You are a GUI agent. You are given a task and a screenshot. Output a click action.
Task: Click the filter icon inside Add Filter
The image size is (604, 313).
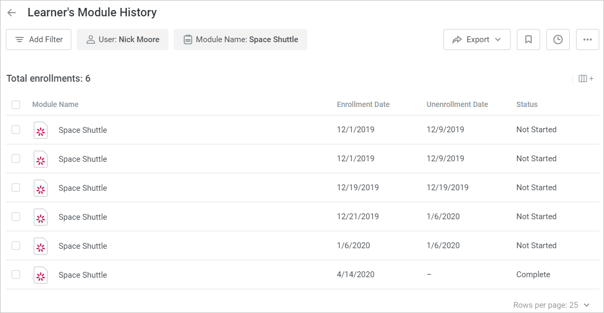(19, 39)
